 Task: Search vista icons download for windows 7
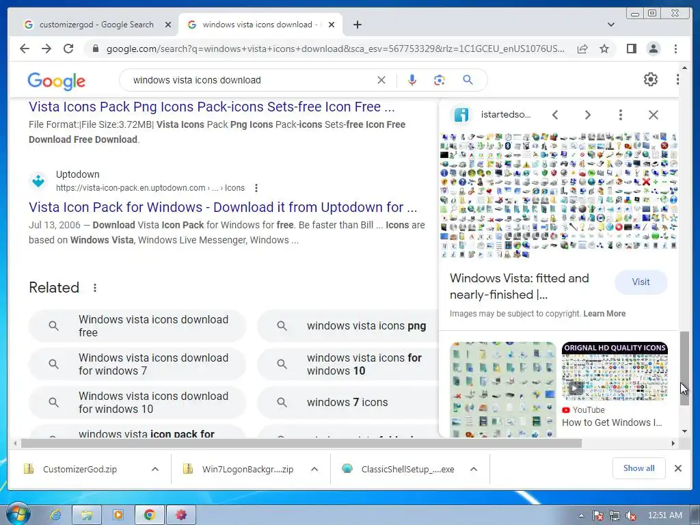coord(137,364)
